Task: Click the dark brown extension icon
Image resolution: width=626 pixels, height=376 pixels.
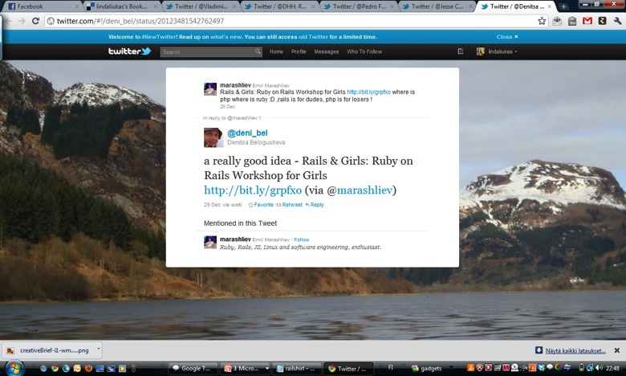Action: coord(603,21)
